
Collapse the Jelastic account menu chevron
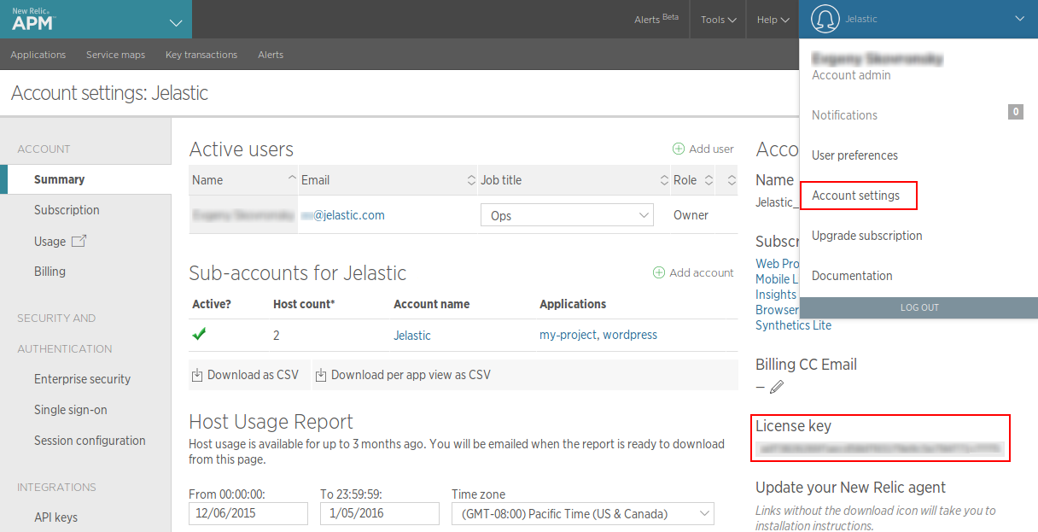click(x=1019, y=19)
